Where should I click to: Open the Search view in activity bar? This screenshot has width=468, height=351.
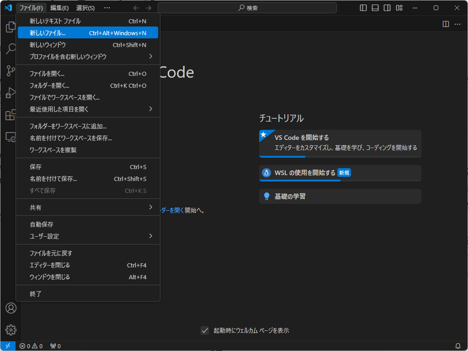pyautogui.click(x=11, y=48)
